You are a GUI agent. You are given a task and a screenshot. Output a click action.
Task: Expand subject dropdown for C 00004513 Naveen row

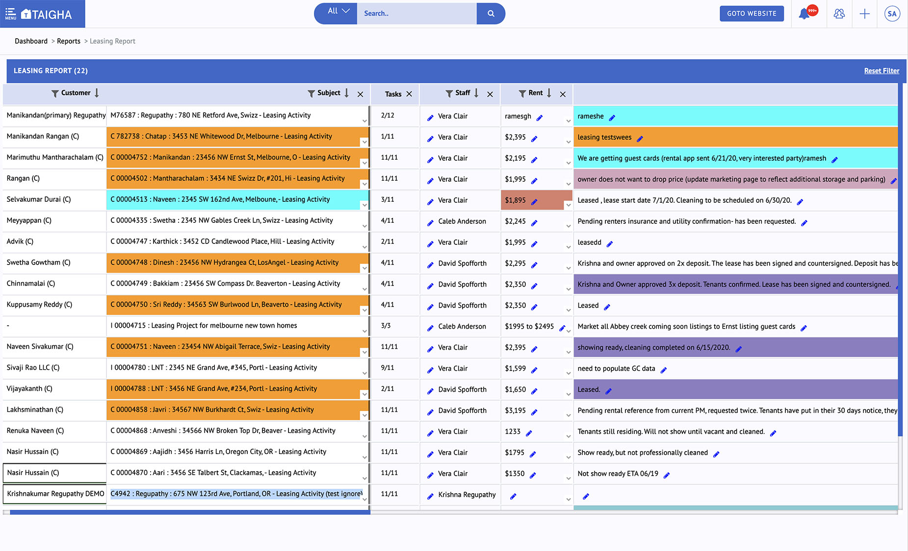pos(364,205)
